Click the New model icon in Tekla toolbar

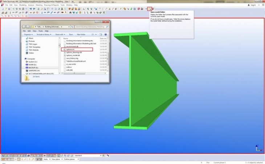[x=3, y=9]
